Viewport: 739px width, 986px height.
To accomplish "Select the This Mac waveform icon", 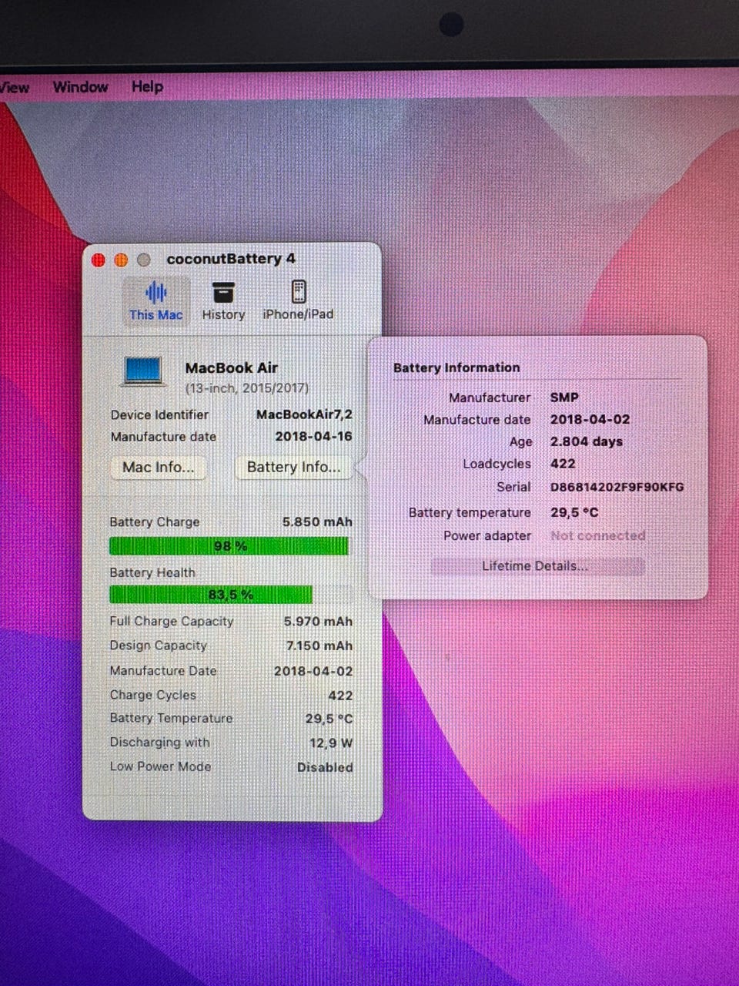I will point(156,293).
